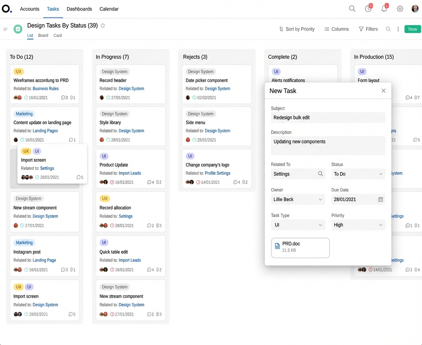The width and height of the screenshot is (422, 345).
Task: Open the Owner dropdown showing Lillie Beck
Action: (x=298, y=200)
